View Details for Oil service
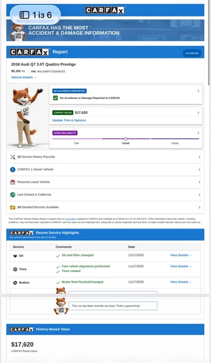 tap(181, 255)
